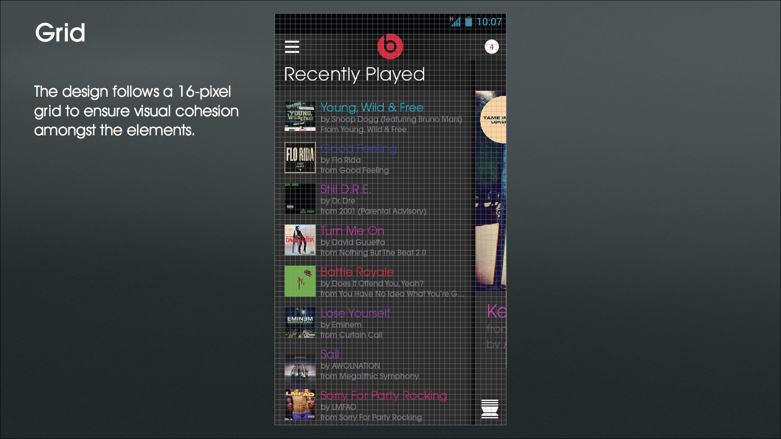Play the song Good Feeling
This screenshot has height=439, width=781.
(358, 148)
